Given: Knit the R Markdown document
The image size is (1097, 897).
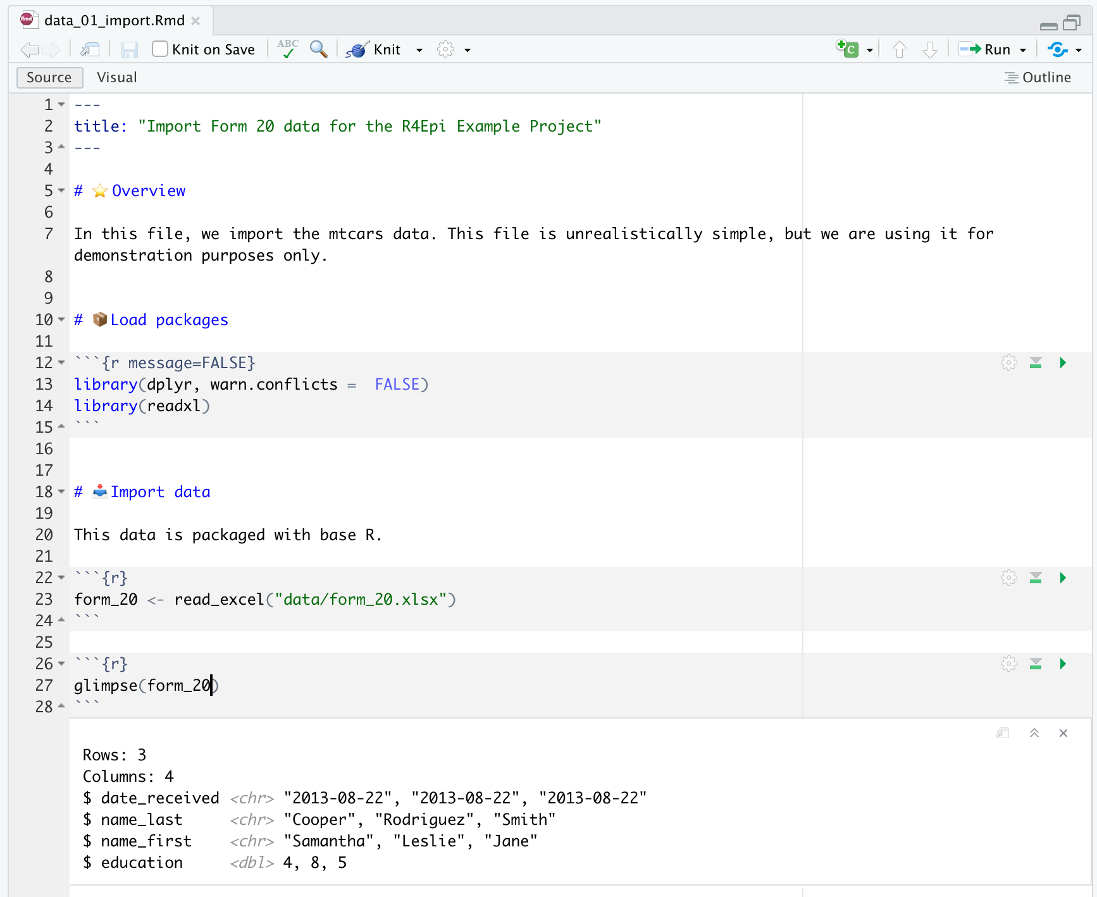Looking at the screenshot, I should click(374, 49).
